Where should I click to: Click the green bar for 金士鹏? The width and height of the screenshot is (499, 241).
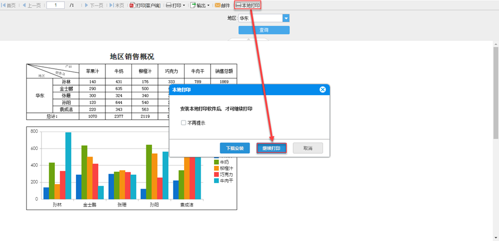84,172
